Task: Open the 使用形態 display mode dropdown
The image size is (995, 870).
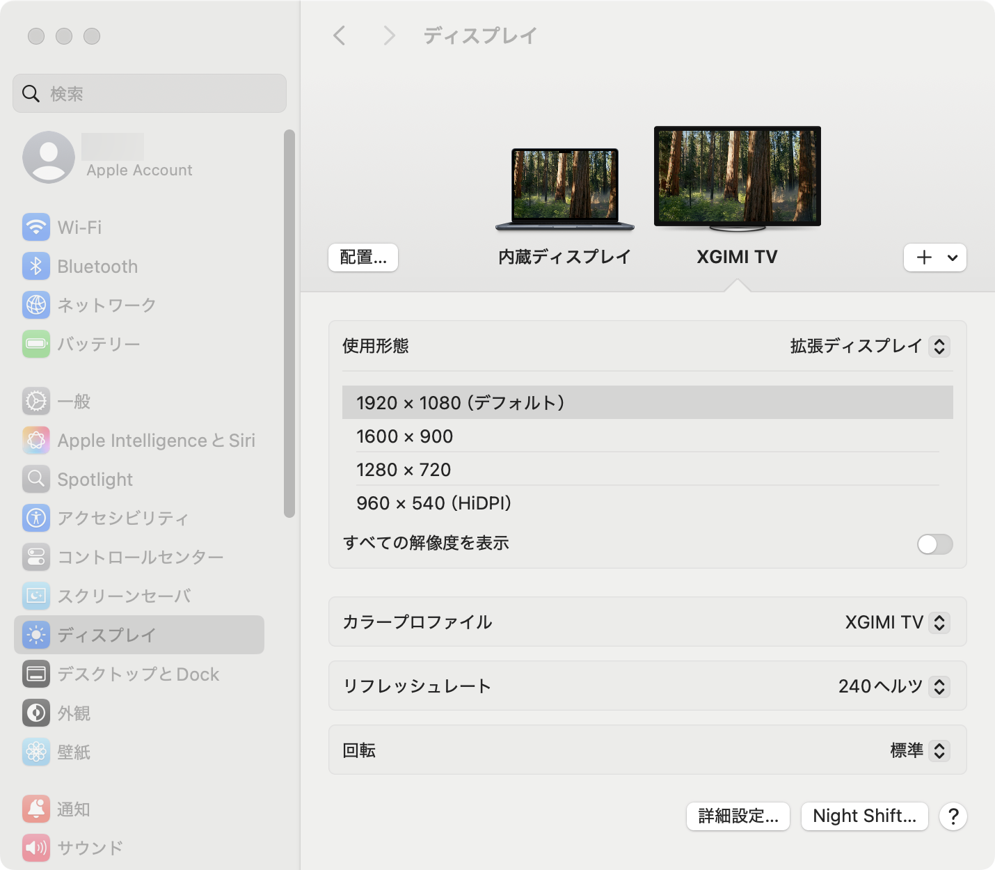Action: tap(939, 346)
